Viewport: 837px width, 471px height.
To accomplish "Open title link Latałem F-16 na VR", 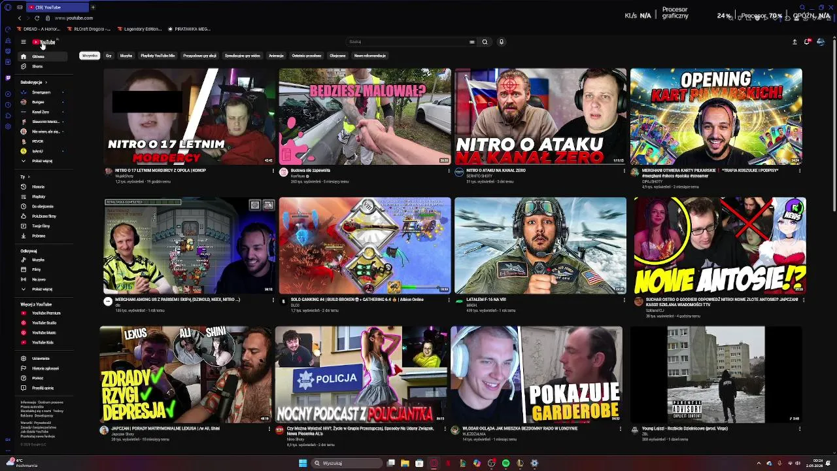I will pyautogui.click(x=486, y=300).
